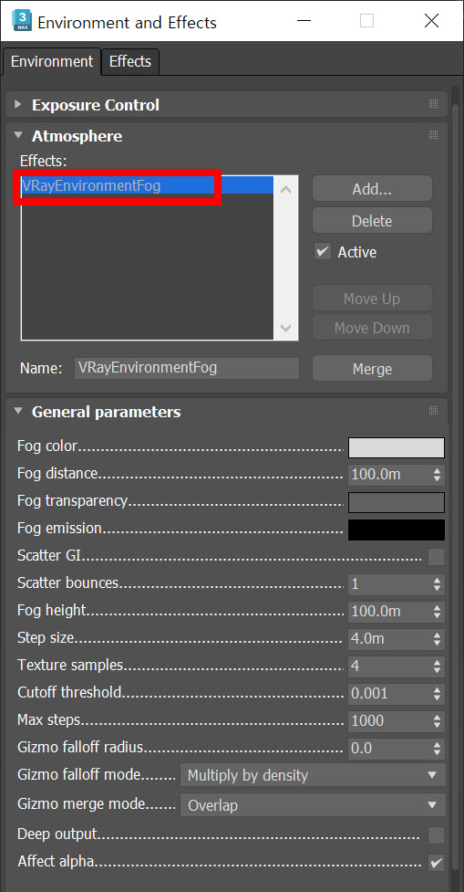Expand the Exposure Control rollout
Screen dimensions: 464x892
[18, 105]
